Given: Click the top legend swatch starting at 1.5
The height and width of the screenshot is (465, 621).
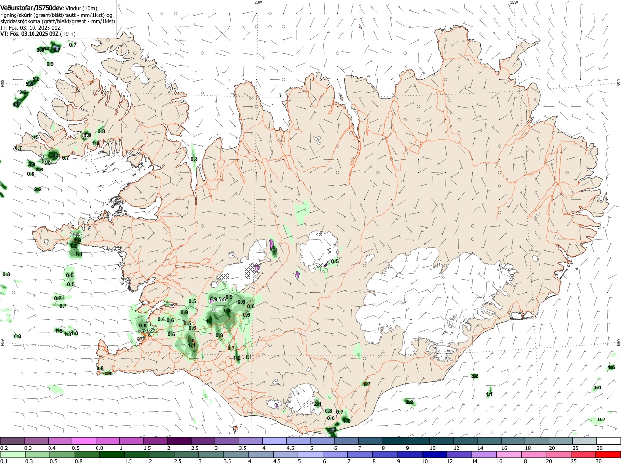Looking at the screenshot, I should click(x=155, y=441).
